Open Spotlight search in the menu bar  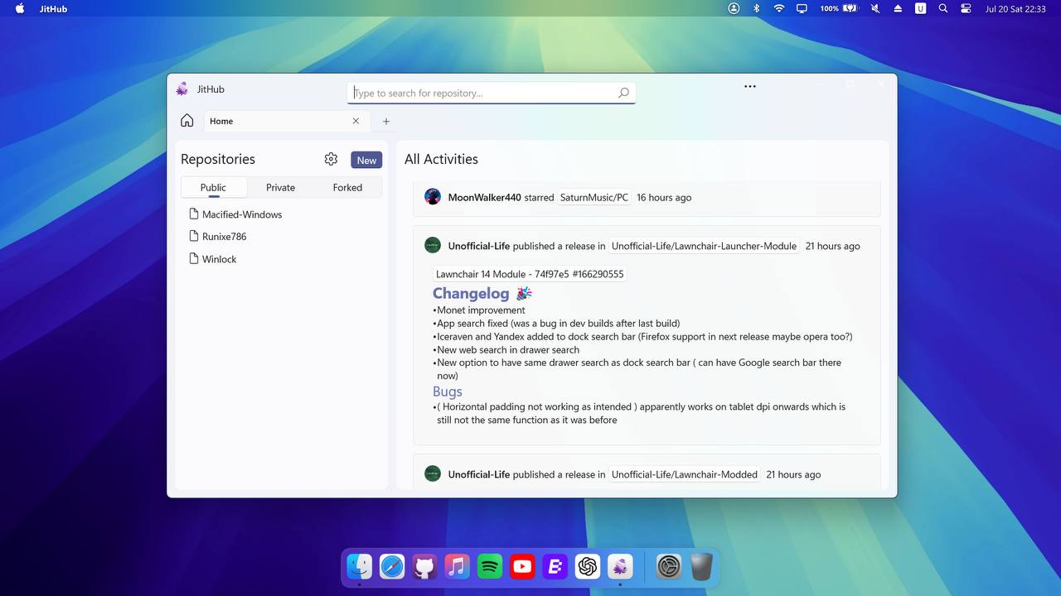click(x=943, y=8)
